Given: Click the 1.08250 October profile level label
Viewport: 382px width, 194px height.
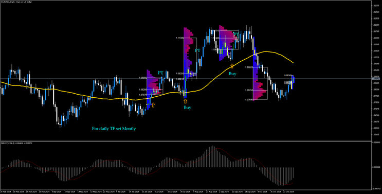Looking at the screenshot, I should [x=249, y=90].
